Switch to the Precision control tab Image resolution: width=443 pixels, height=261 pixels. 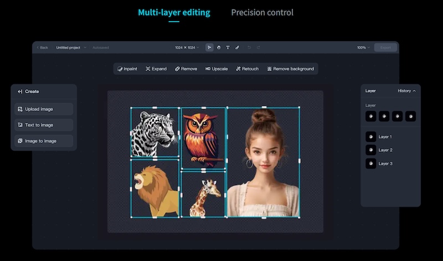(x=262, y=12)
